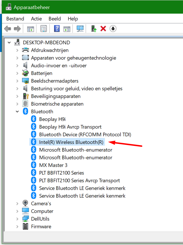
Task: Expand the Biometrische apparaten category
Action: point(17,104)
